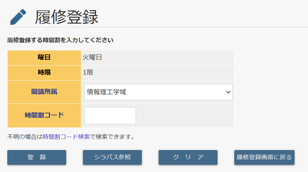Click the 不明の場合は text before the link
Screen dimensions: 308x172
pos(25,137)
